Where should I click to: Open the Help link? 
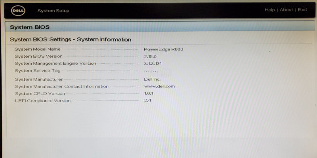pos(270,10)
